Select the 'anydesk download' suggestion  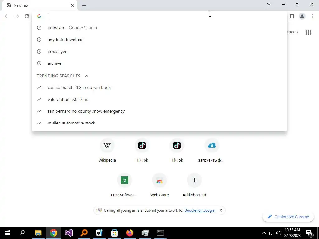coord(159,40)
